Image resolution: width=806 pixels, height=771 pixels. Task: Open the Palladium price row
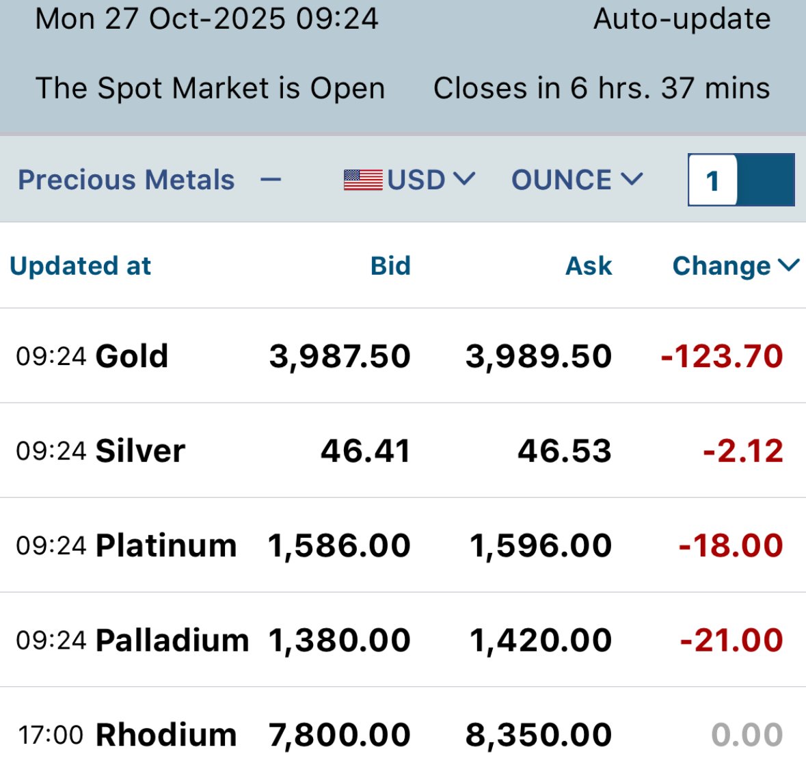point(172,640)
